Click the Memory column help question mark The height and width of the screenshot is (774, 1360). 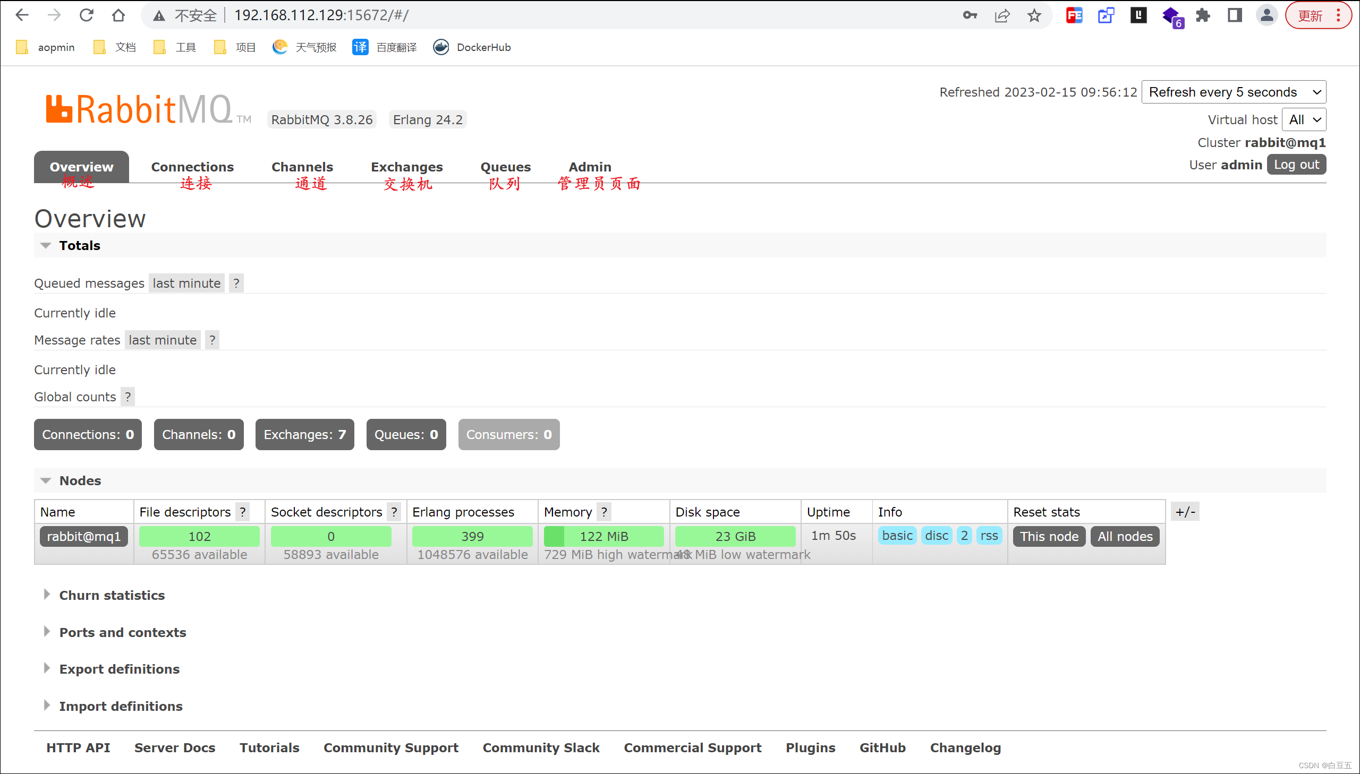click(x=603, y=512)
